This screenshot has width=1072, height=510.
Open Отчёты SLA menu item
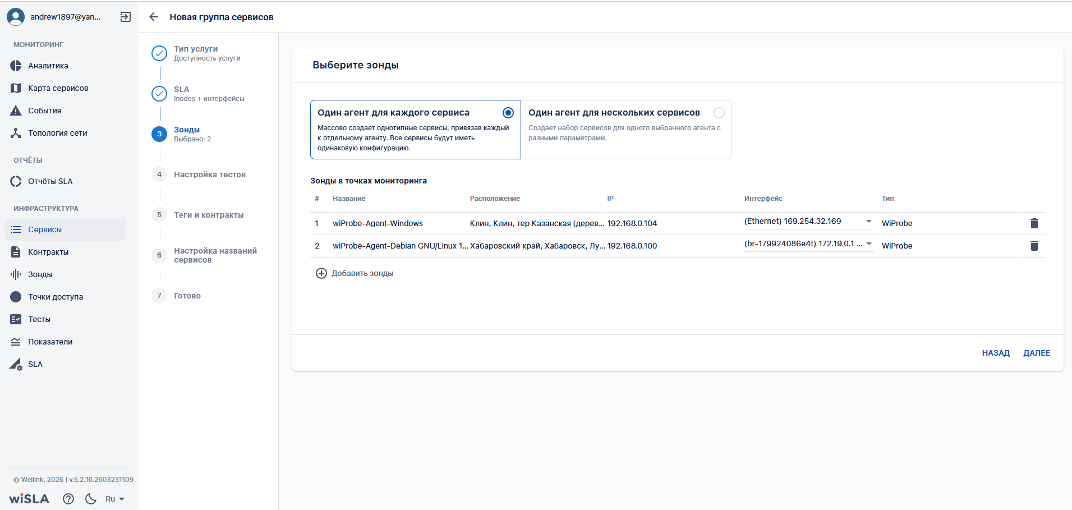[50, 181]
